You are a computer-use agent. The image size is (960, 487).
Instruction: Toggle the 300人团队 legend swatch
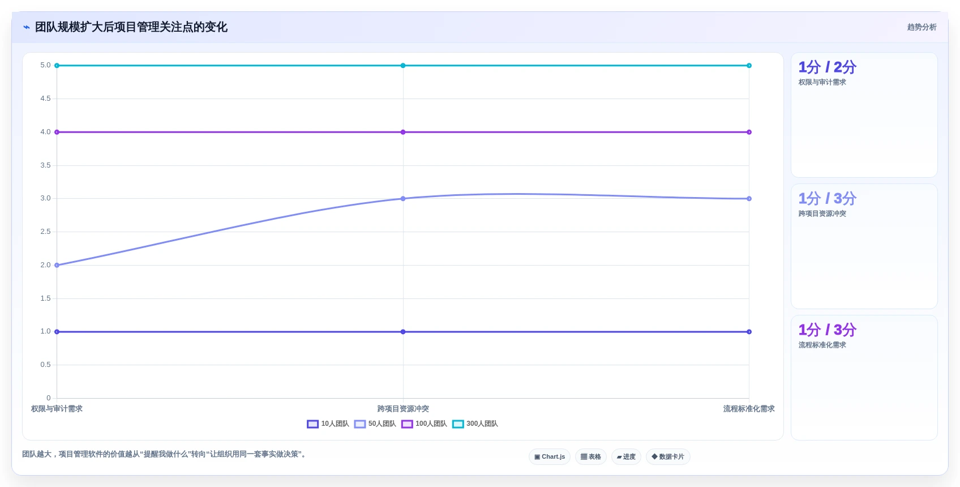point(458,424)
